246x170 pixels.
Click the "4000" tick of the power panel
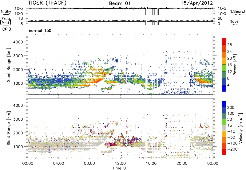tap(18, 42)
